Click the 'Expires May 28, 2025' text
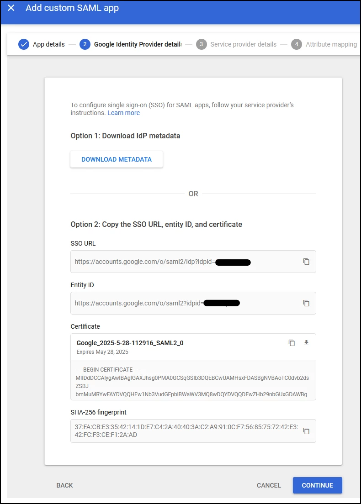This screenshot has width=361, height=504. pyautogui.click(x=102, y=352)
